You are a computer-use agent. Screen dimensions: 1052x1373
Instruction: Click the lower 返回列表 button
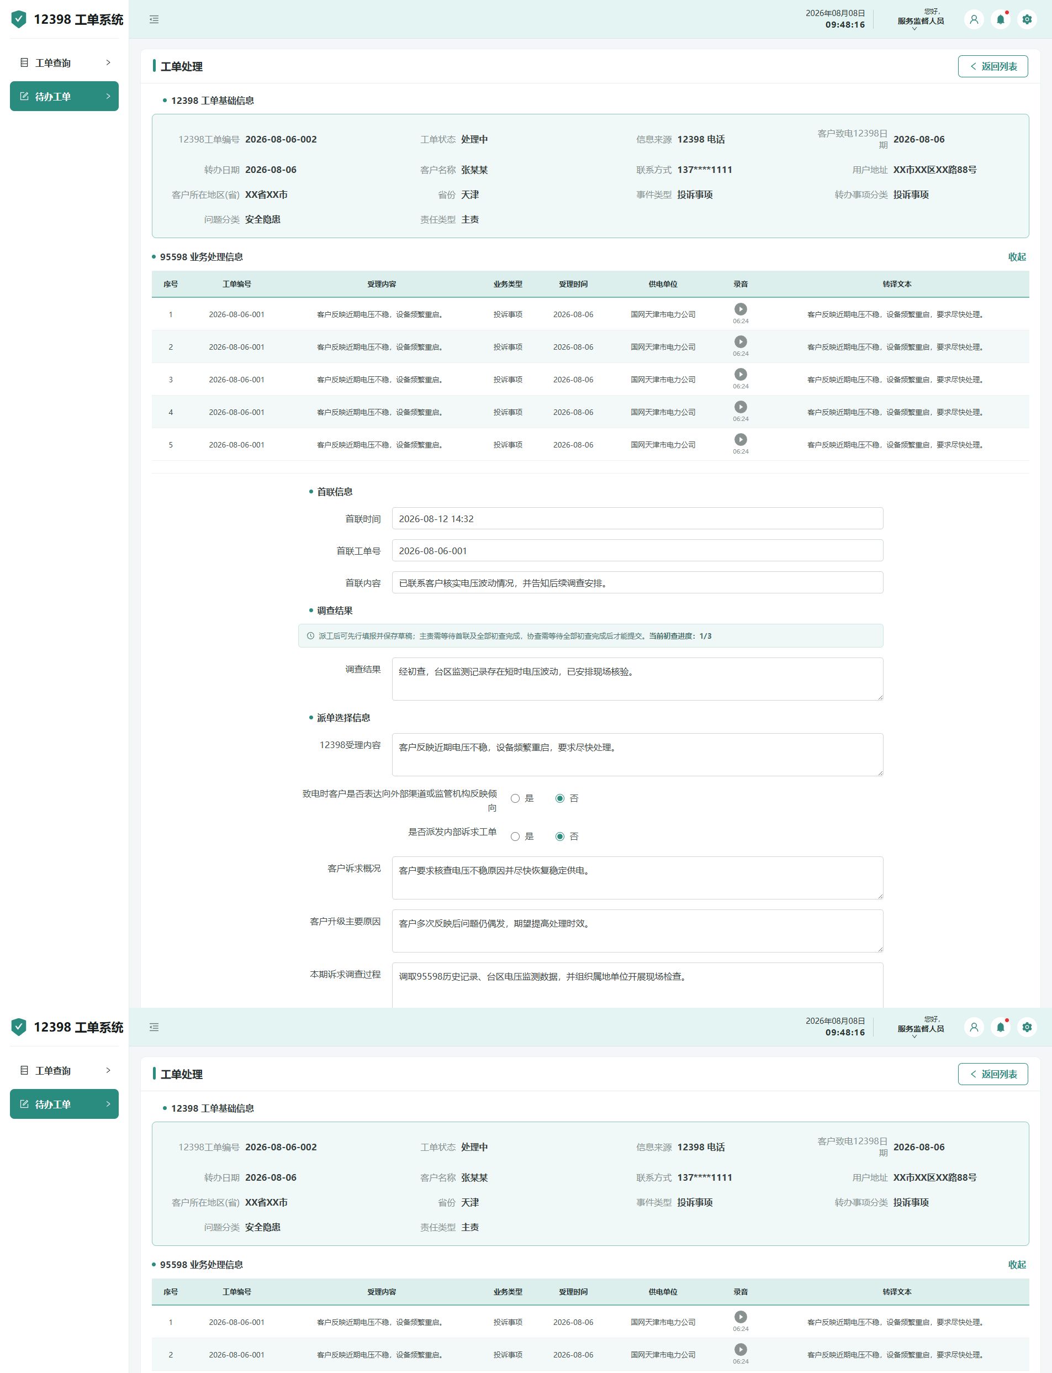point(992,1074)
